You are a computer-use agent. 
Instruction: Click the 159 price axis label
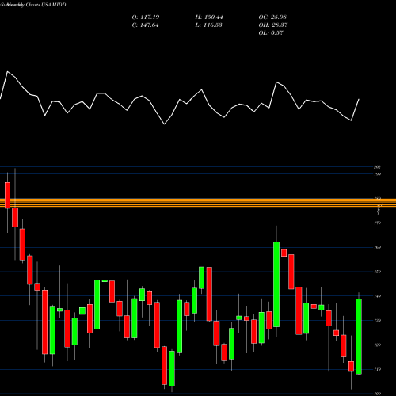coord(377,272)
